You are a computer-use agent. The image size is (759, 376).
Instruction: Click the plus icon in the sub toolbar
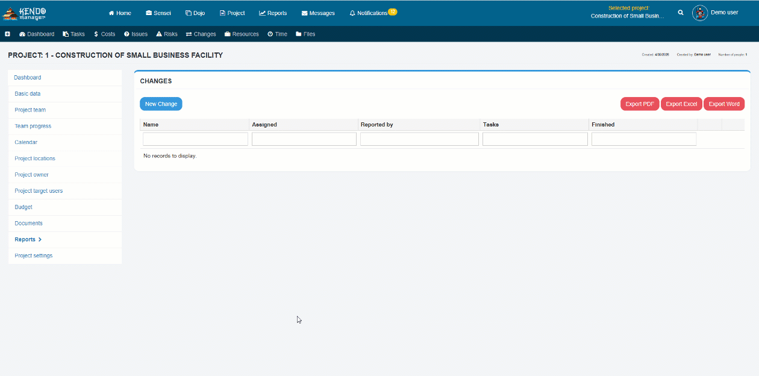coord(7,34)
